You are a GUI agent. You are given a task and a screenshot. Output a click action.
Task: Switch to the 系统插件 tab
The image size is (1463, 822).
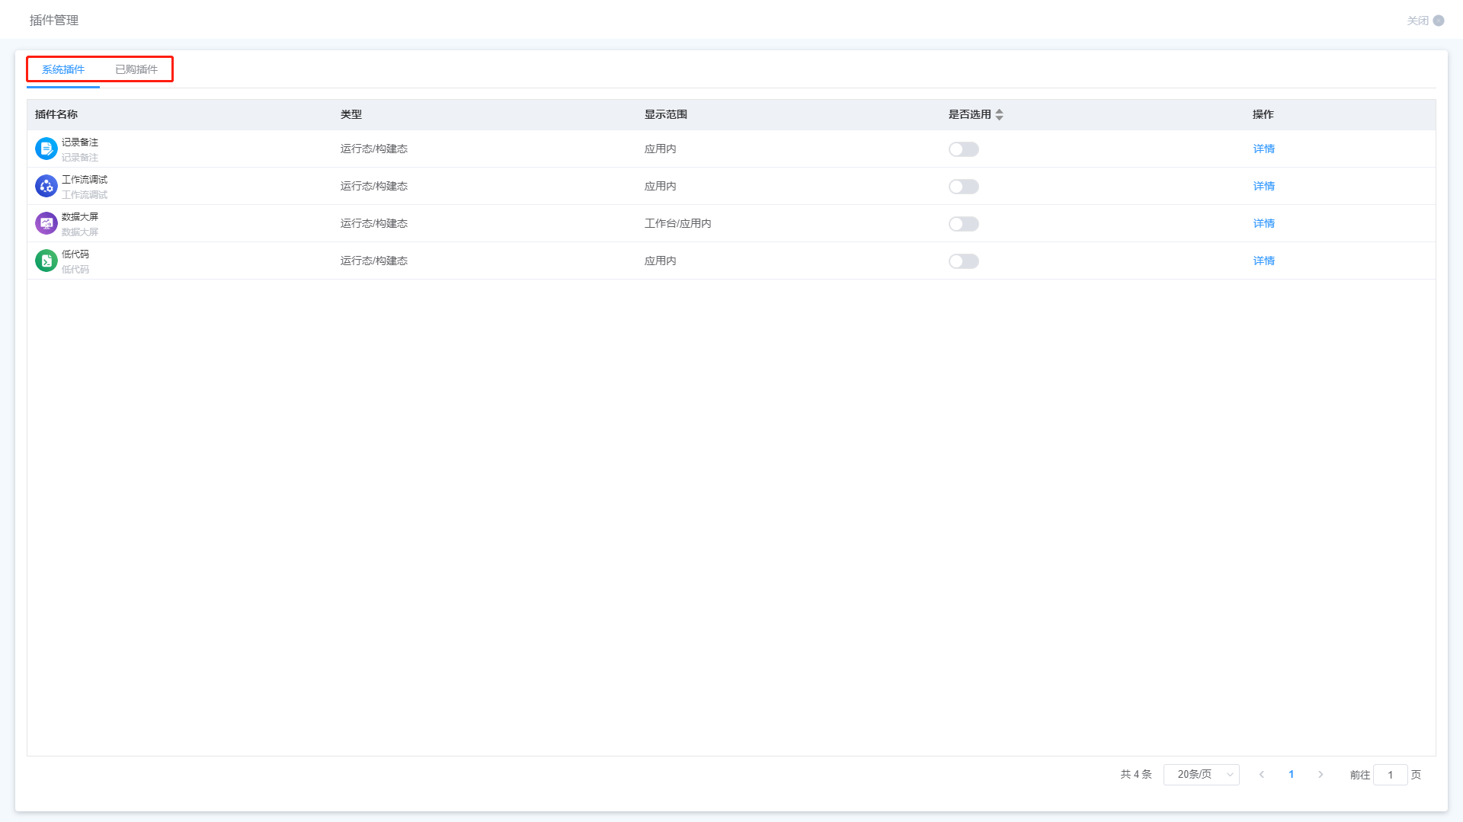pyautogui.click(x=63, y=69)
